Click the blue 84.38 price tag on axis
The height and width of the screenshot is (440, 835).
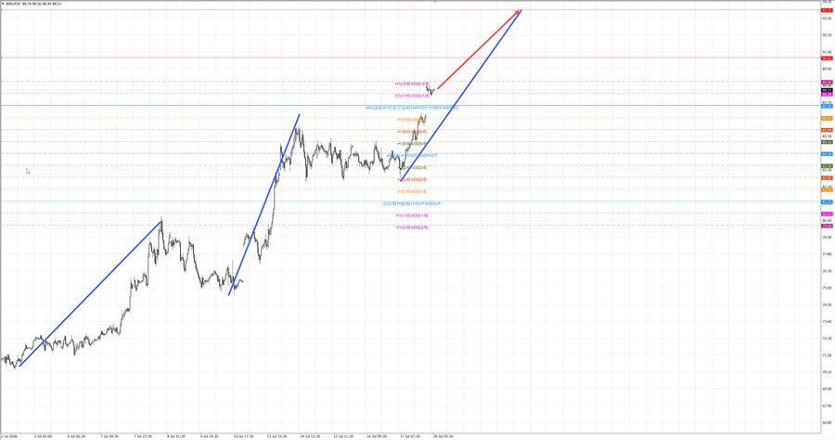coord(827,154)
